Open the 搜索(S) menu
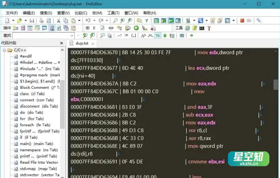 coord(46,13)
